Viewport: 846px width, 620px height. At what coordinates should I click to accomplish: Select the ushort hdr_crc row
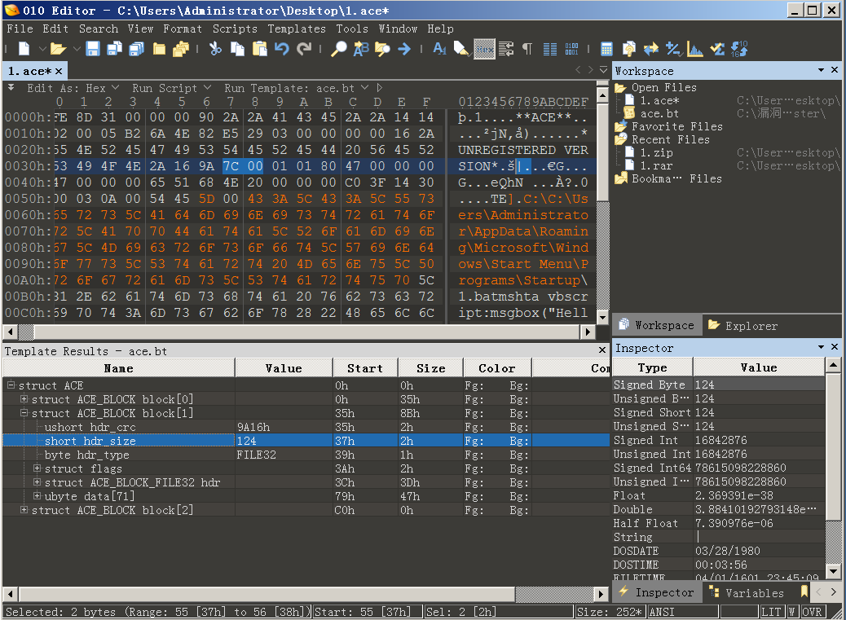90,427
